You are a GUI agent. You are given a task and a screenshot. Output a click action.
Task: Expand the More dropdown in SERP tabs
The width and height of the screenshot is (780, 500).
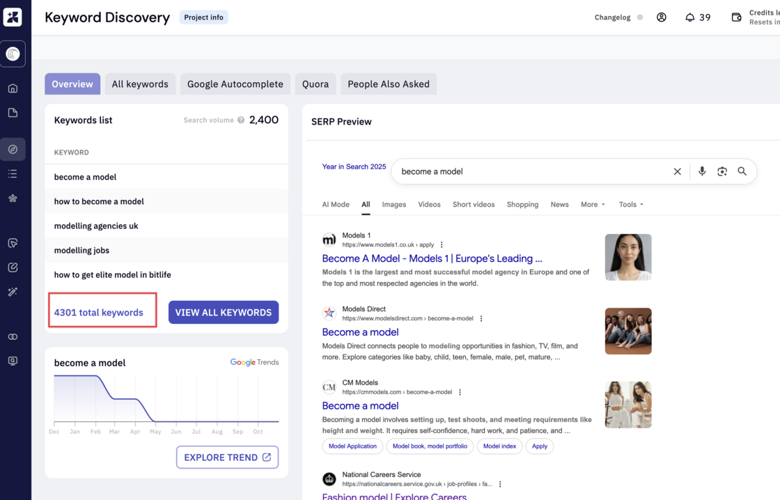point(593,205)
